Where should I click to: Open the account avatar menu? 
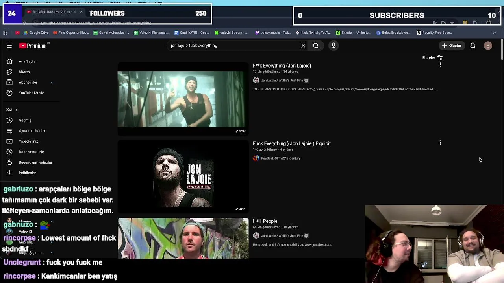tap(488, 46)
